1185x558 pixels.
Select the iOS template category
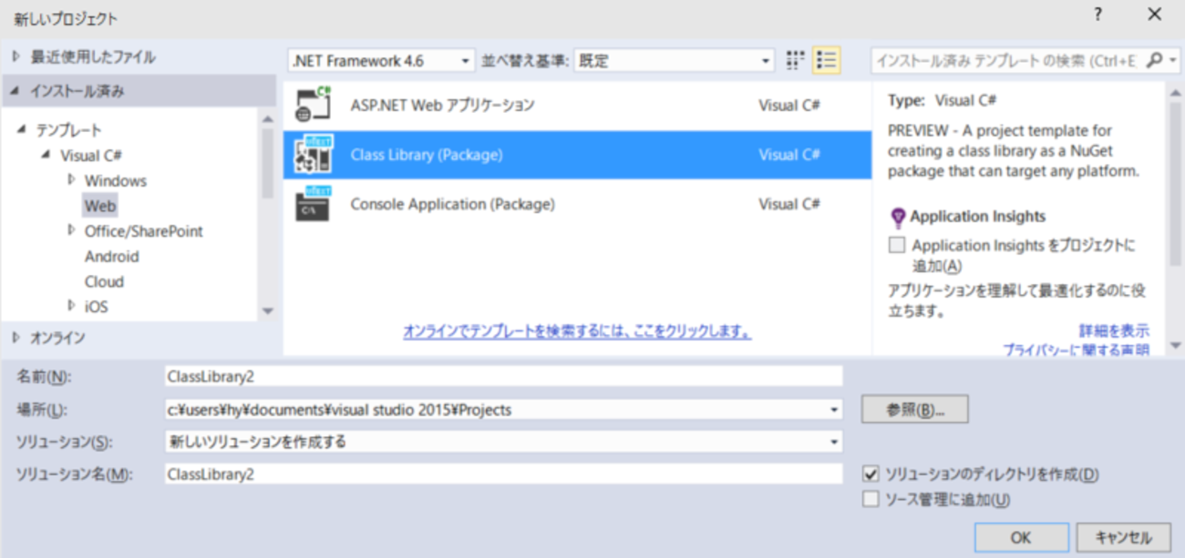pyautogui.click(x=97, y=307)
